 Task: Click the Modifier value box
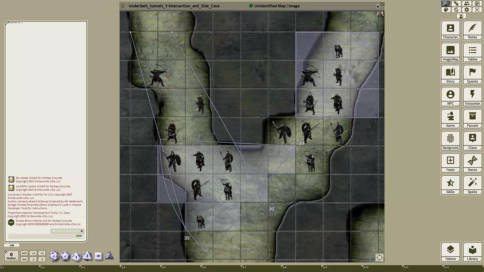tap(11, 256)
